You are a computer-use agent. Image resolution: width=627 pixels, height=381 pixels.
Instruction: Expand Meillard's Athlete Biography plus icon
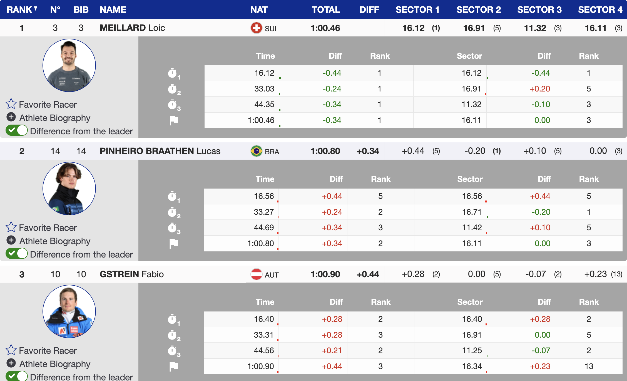(11, 117)
